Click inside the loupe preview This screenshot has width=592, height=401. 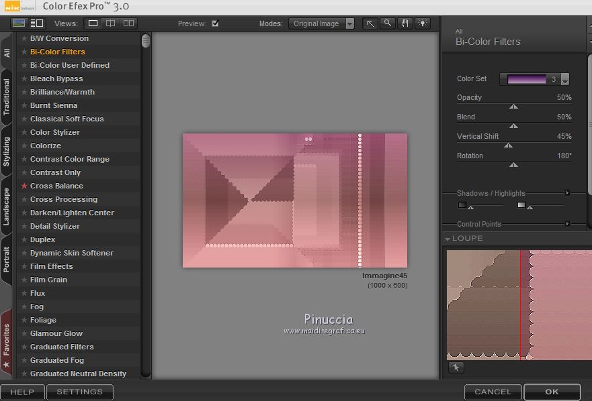tap(519, 305)
